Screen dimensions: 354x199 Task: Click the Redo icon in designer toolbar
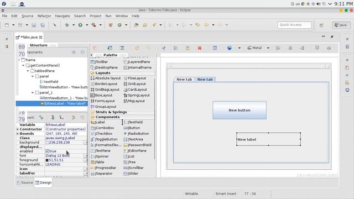point(149,48)
